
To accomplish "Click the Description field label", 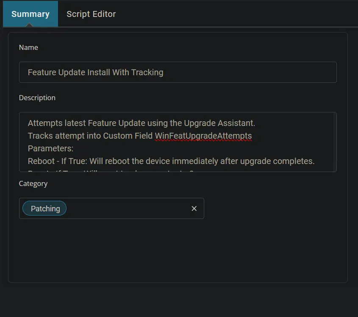I will coord(37,98).
